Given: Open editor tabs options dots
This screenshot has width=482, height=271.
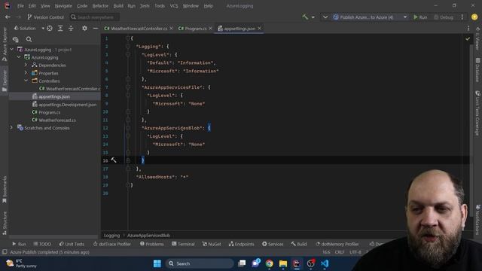Looking at the screenshot, I should pyautogui.click(x=468, y=29).
